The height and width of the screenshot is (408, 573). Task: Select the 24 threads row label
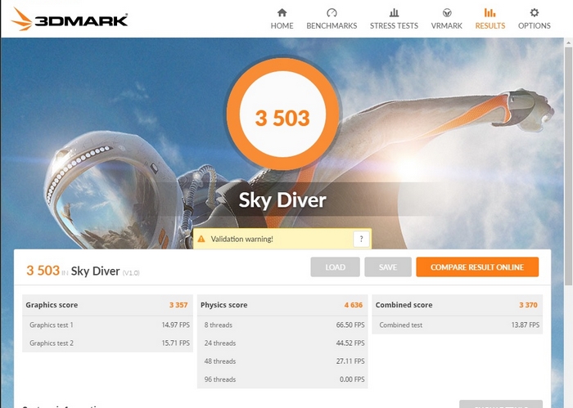pos(220,343)
